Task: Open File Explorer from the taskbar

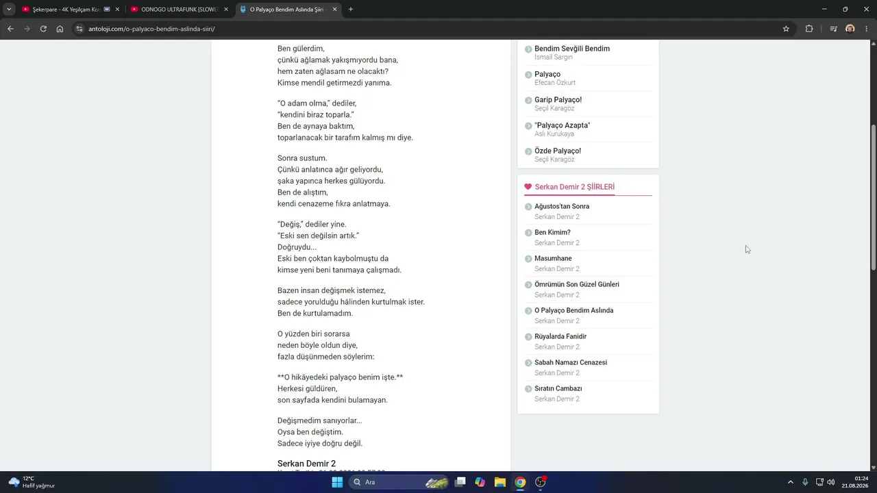Action: pos(500,482)
